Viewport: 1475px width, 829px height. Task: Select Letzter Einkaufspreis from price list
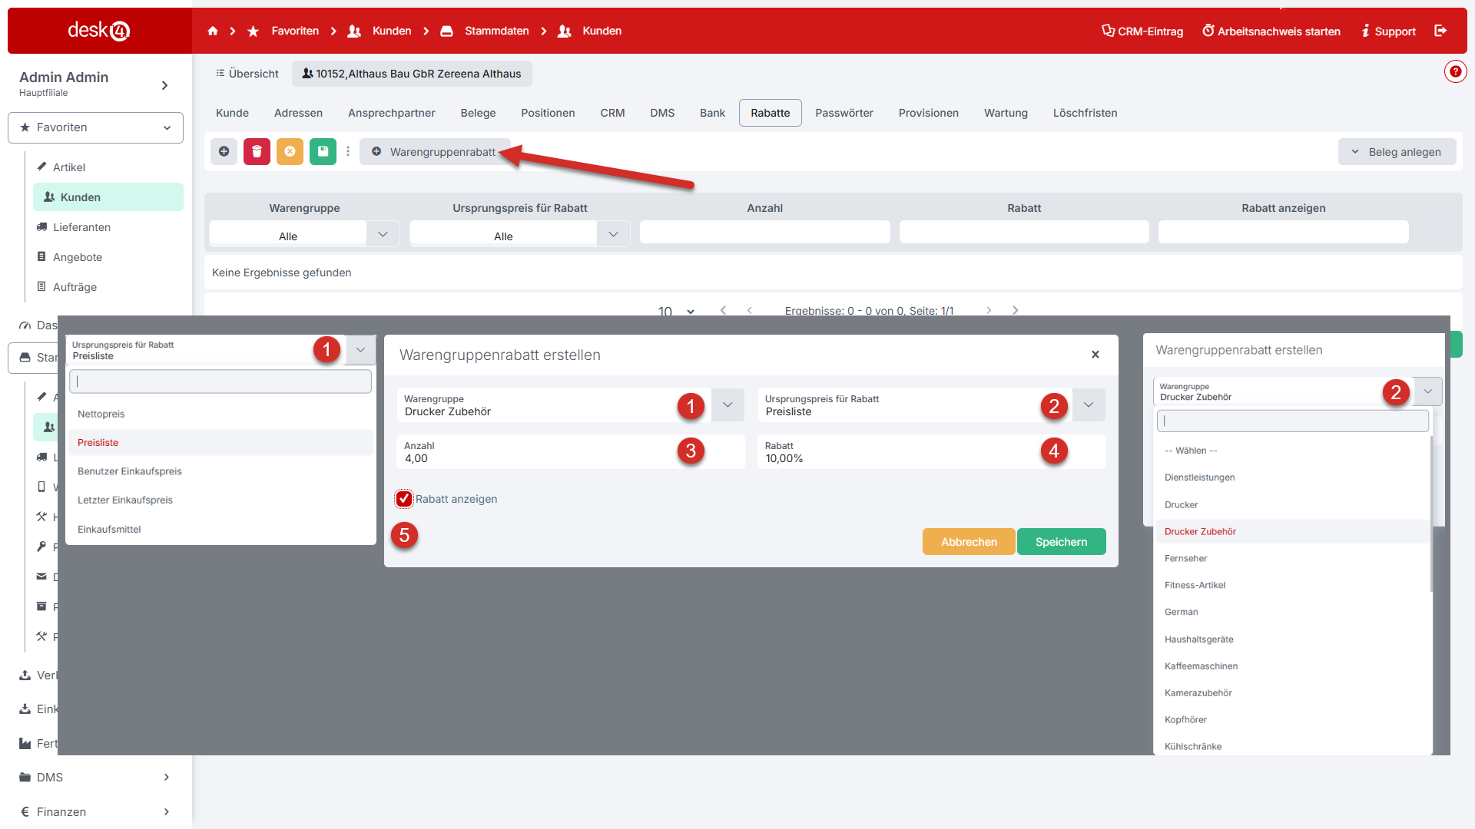[125, 500]
